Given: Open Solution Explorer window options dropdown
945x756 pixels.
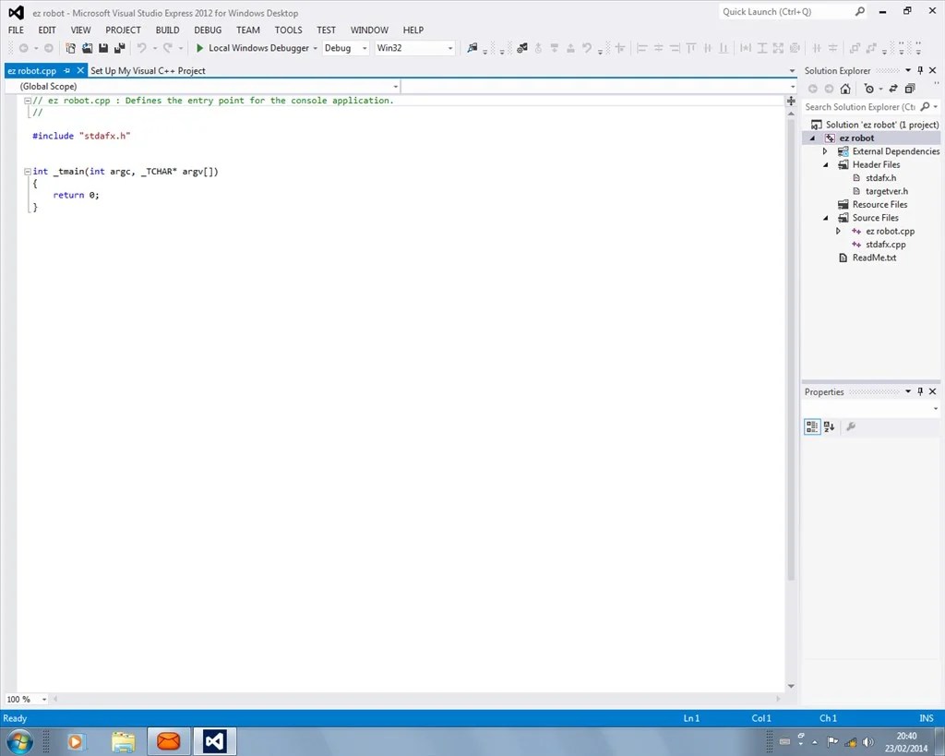Looking at the screenshot, I should (908, 70).
